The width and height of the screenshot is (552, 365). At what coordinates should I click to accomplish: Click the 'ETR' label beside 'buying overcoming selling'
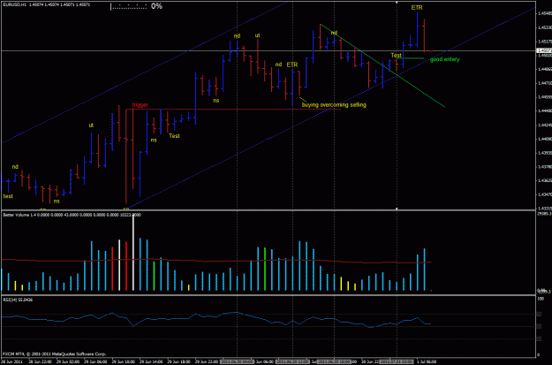click(x=291, y=65)
